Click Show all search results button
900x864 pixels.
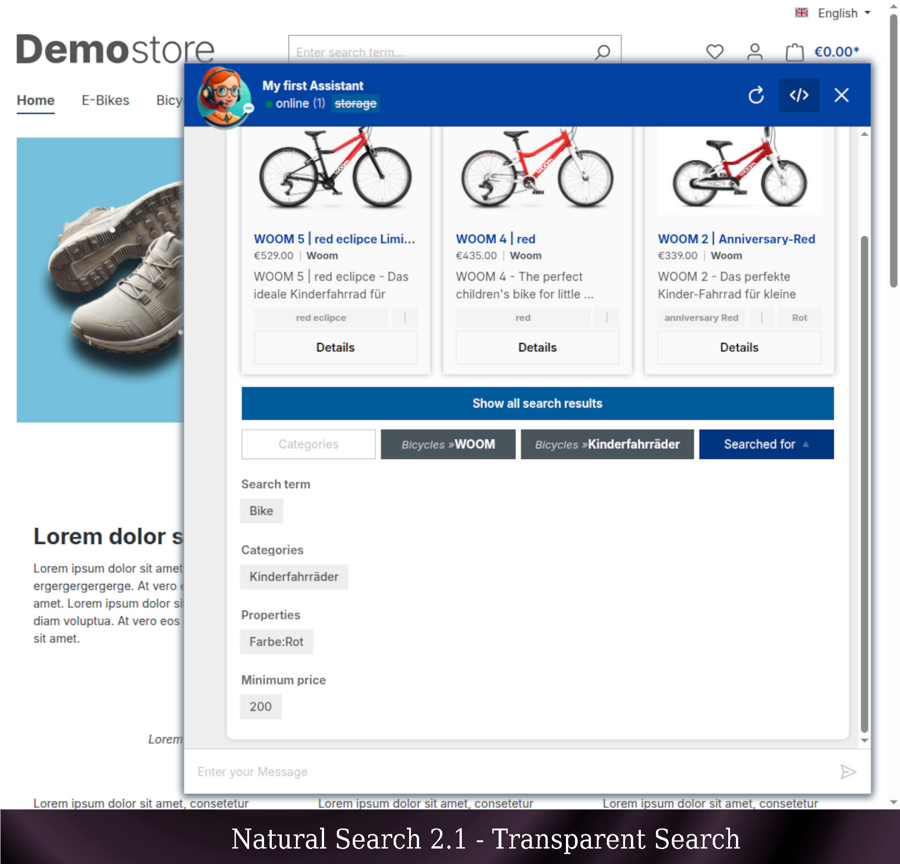[x=537, y=403]
